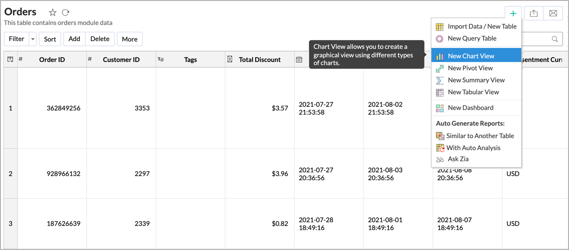Choose New Pivot View from menu

coord(470,68)
